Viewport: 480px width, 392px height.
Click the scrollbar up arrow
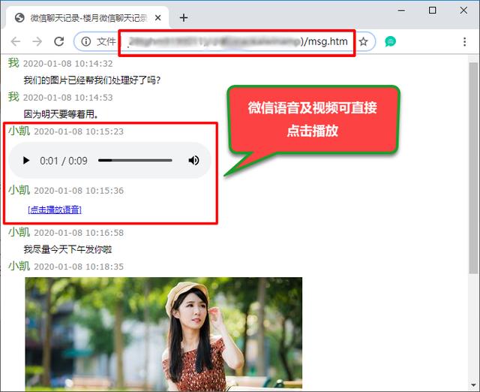tap(472, 59)
